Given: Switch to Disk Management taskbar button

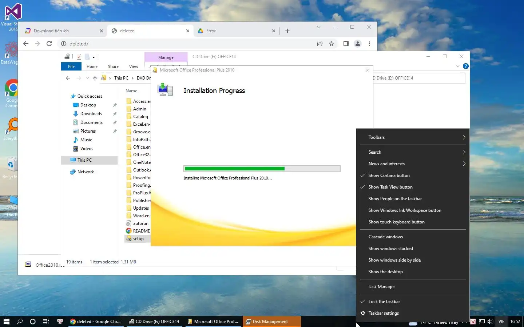Looking at the screenshot, I should click(x=271, y=322).
